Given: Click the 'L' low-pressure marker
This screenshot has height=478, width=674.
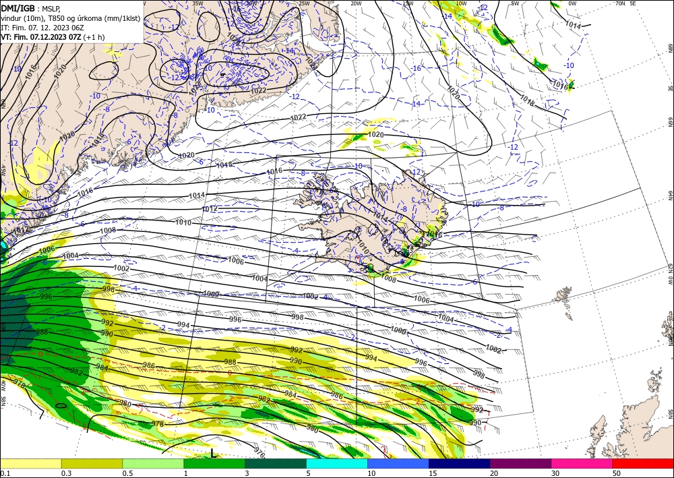Looking at the screenshot, I should pyautogui.click(x=213, y=454).
